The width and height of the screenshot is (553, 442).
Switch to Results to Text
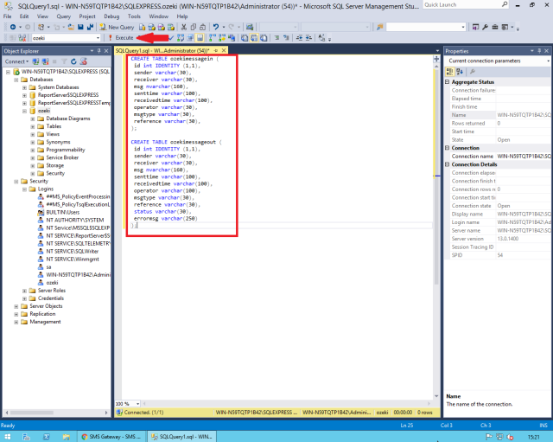pos(245,38)
